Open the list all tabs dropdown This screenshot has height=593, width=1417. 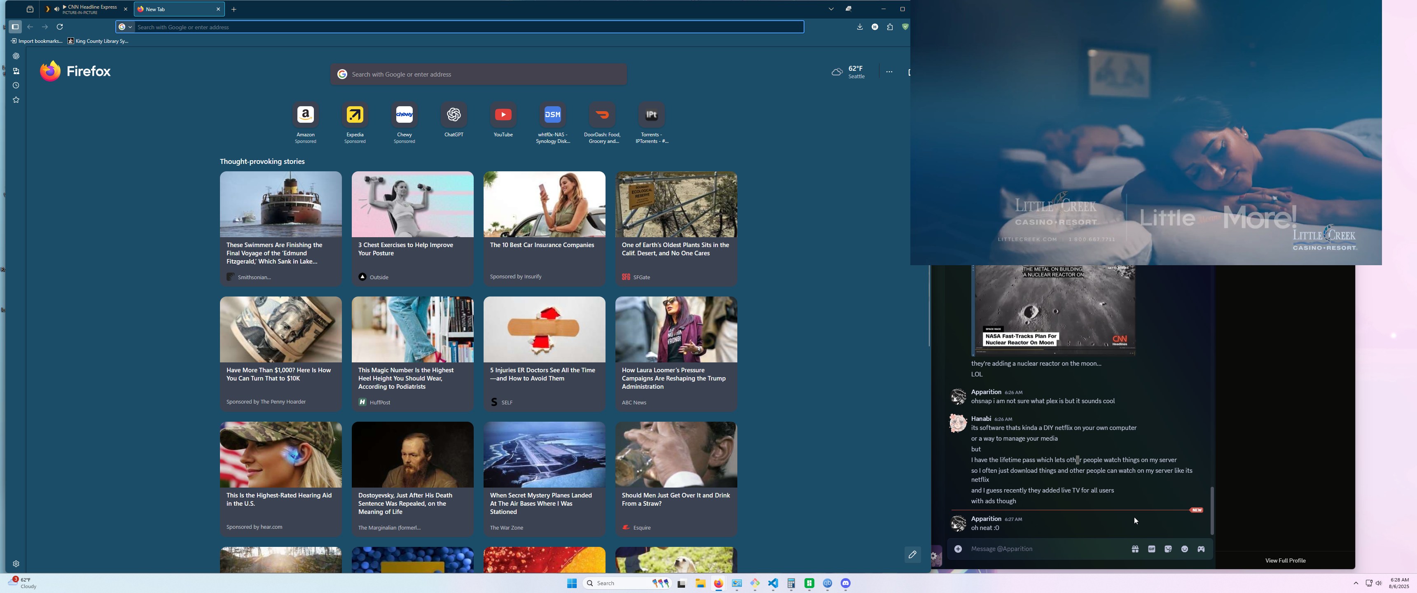pos(831,9)
